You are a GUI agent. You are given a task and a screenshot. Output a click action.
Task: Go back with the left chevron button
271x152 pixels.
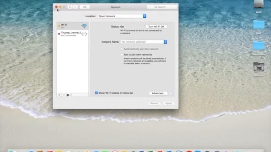70,7
